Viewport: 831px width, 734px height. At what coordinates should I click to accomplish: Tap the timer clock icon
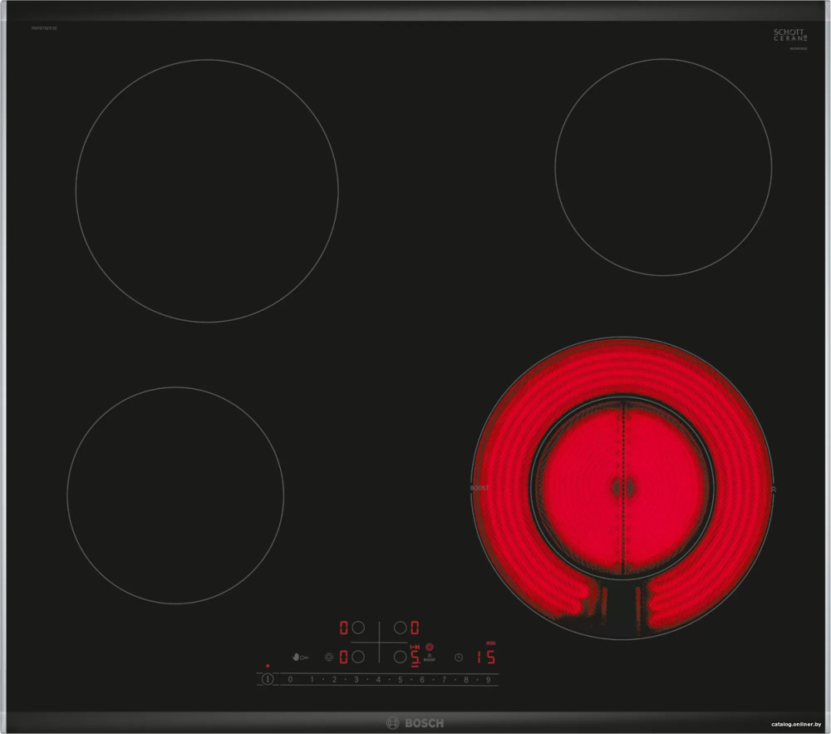point(458,658)
